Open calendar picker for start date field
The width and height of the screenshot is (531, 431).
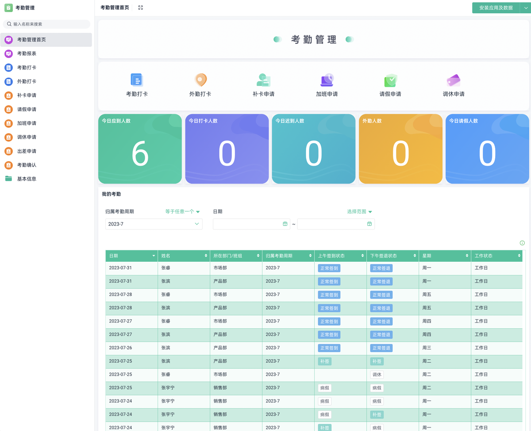(285, 224)
